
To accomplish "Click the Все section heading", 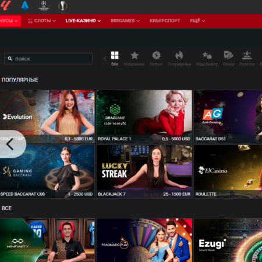I will click(x=6, y=208).
